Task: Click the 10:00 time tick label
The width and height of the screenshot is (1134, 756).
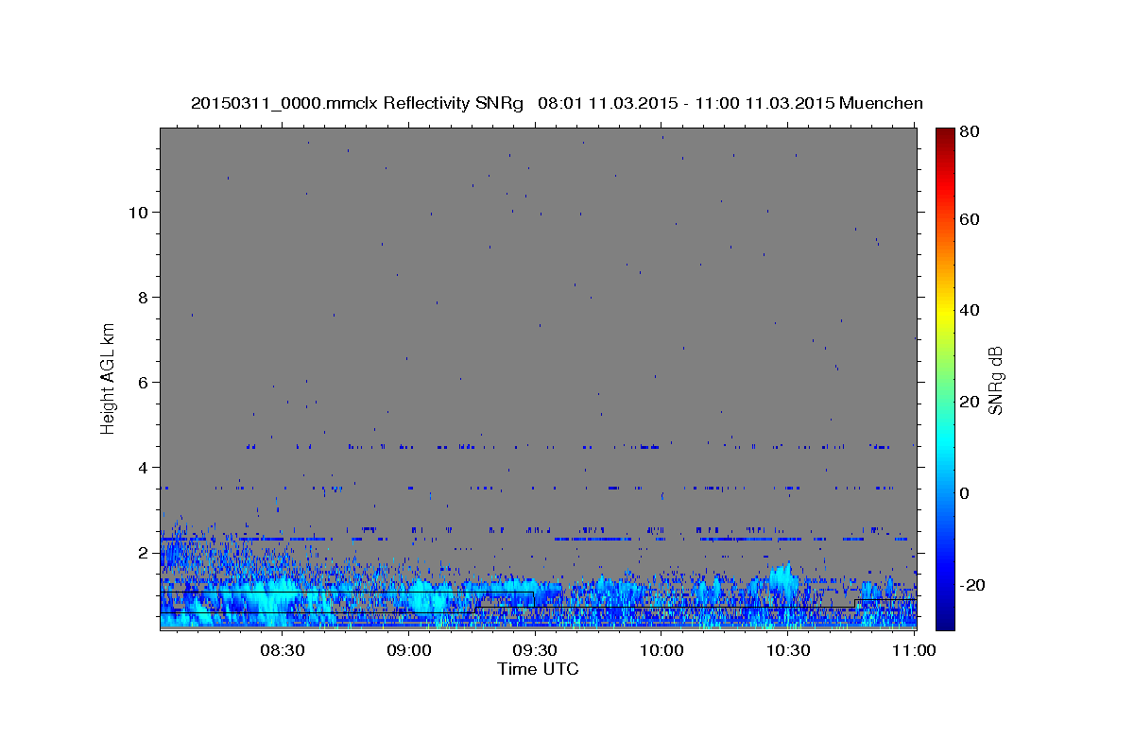Action: tap(661, 650)
